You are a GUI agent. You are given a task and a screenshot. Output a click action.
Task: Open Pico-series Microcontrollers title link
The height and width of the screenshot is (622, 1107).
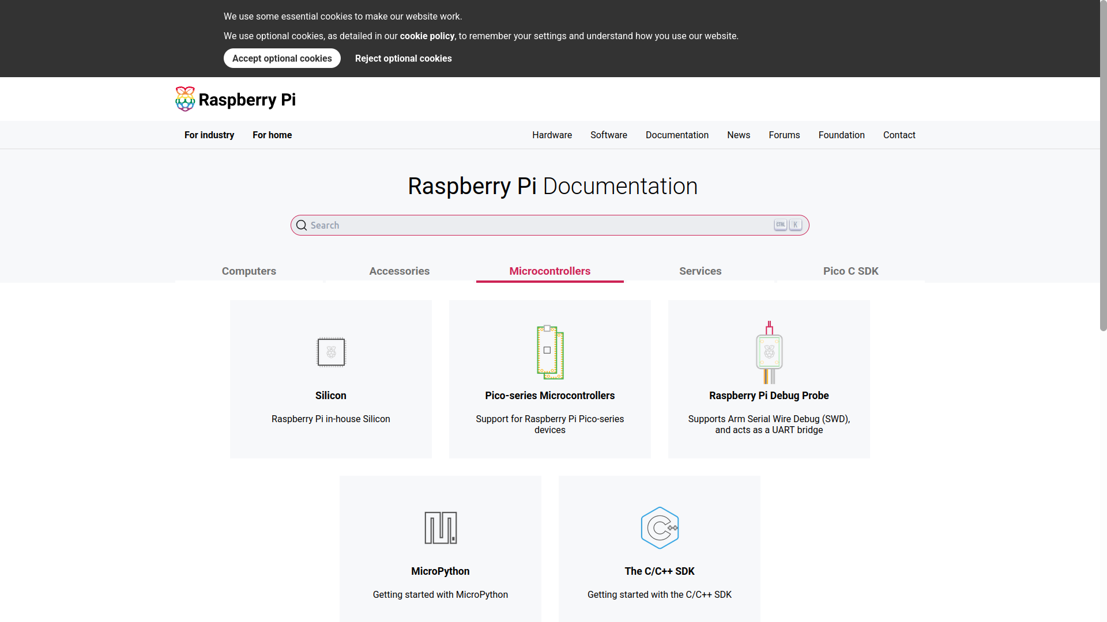click(x=550, y=396)
